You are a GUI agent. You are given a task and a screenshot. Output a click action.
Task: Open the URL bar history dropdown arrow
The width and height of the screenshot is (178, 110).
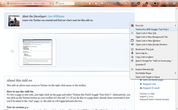click(x=48, y=3)
